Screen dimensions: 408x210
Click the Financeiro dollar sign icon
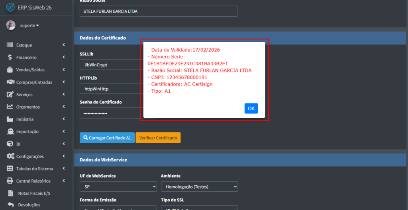click(10, 58)
